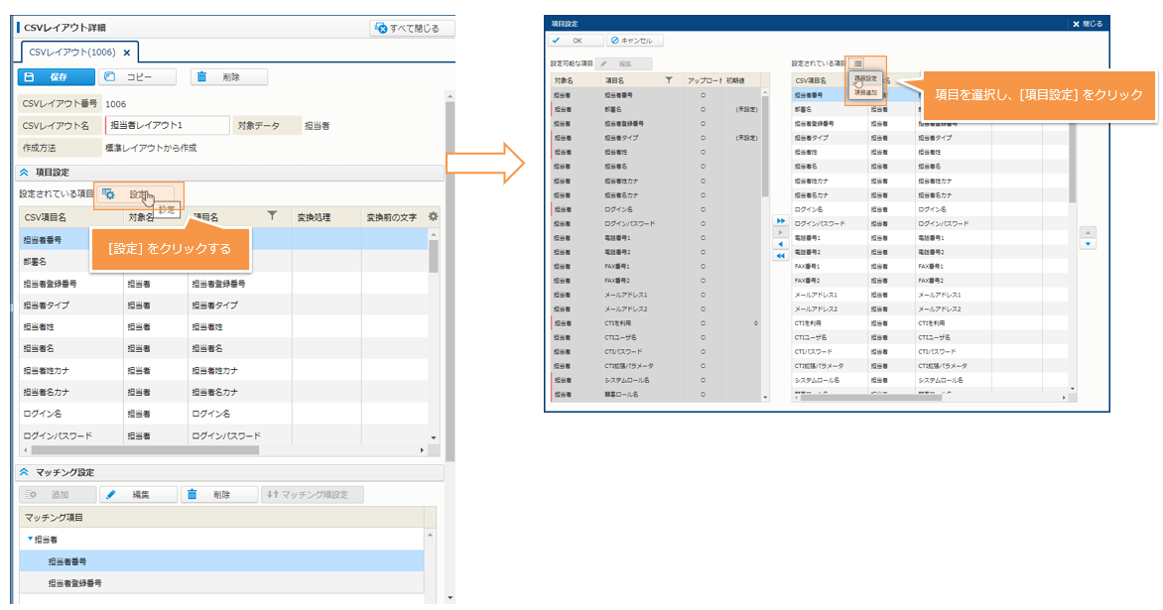Image resolution: width=1163 pixels, height=610 pixels.
Task: Choose 項目設定 from the dropdown menu
Action: (x=865, y=78)
